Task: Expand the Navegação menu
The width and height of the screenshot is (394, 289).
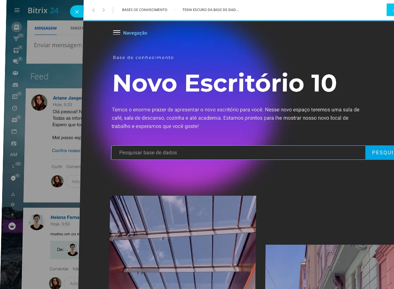Action: (x=130, y=33)
